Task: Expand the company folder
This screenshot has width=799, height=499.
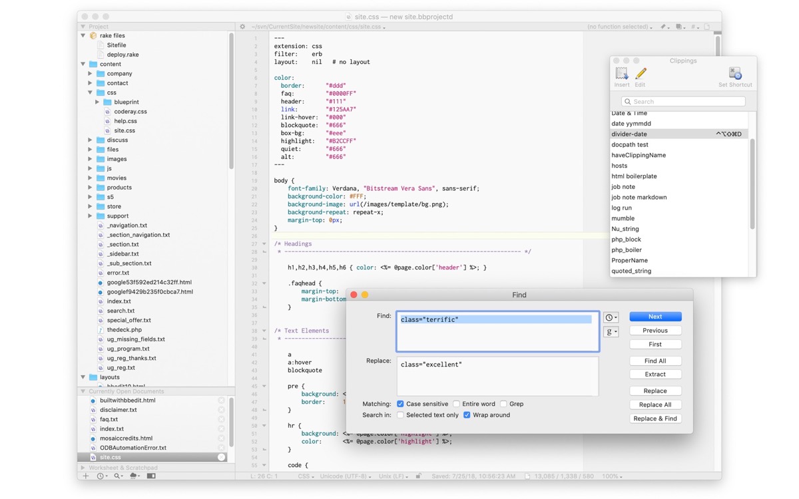Action: pyautogui.click(x=90, y=74)
